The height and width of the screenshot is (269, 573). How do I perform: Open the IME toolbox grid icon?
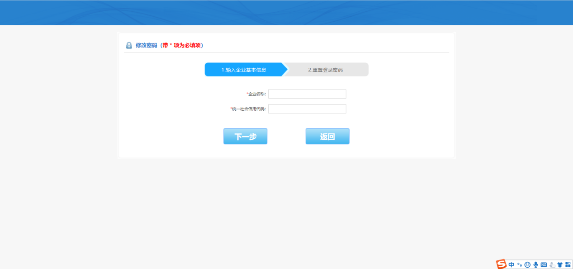[x=568, y=264]
